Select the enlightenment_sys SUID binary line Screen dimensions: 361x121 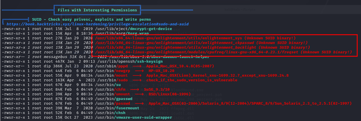point(195,38)
